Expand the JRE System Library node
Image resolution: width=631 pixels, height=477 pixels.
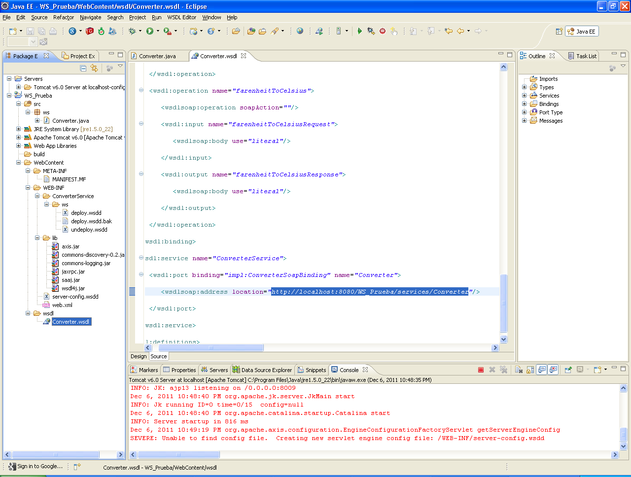click(x=18, y=129)
